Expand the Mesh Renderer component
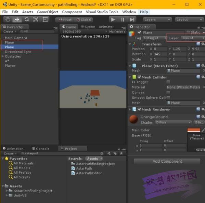The height and width of the screenshot is (203, 205). tap(130, 109)
